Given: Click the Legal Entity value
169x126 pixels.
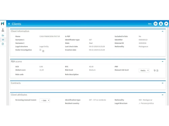Looking at the screenshot, I should coord(44,46).
